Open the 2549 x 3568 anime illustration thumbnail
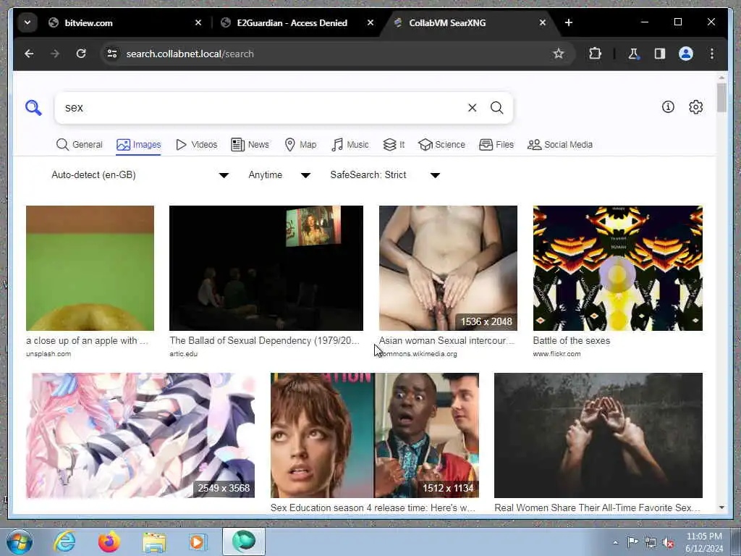The height and width of the screenshot is (556, 741). click(140, 435)
